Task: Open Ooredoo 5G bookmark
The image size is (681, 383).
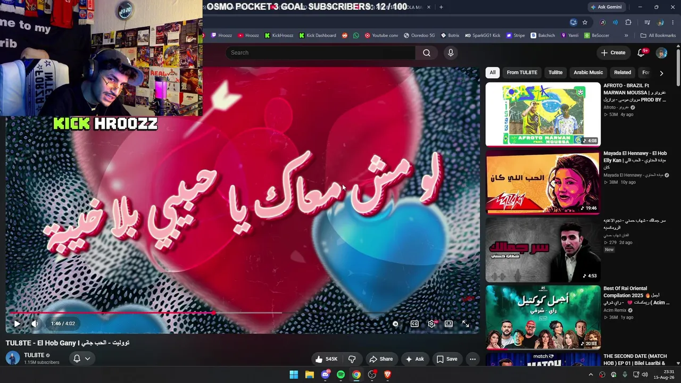Action: pyautogui.click(x=419, y=36)
